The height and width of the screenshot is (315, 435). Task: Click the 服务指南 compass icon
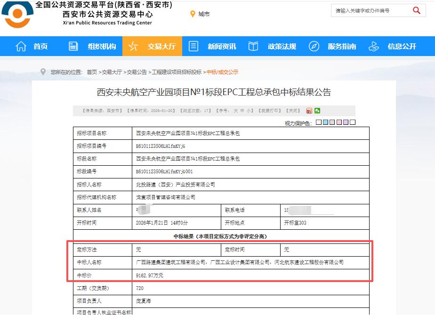point(314,46)
